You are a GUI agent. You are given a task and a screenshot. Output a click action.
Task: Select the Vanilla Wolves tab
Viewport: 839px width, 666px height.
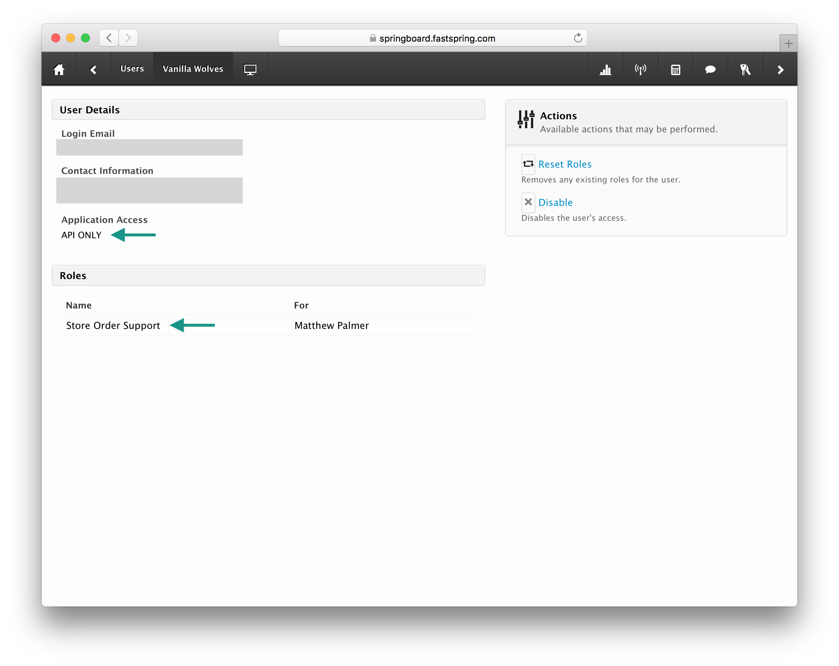click(x=192, y=68)
